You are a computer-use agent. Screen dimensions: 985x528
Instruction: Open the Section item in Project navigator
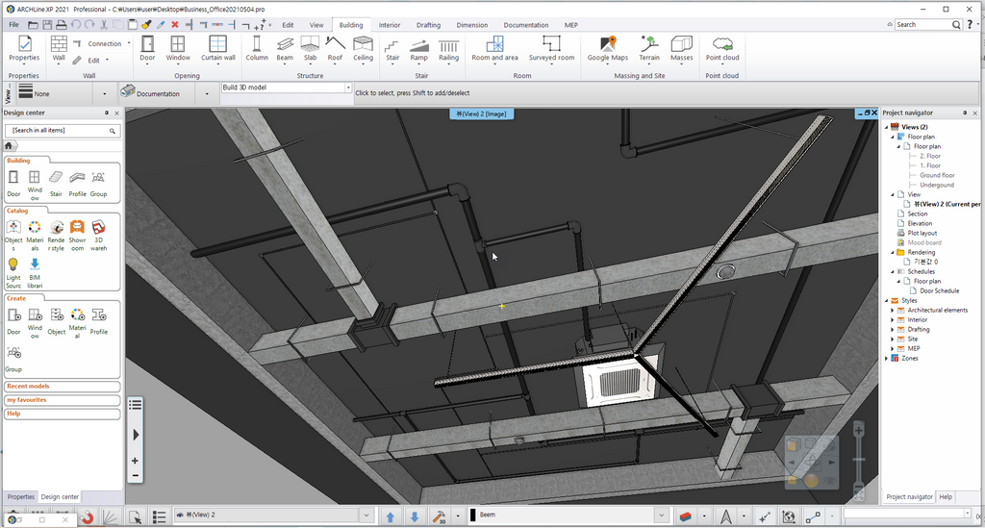pos(917,214)
